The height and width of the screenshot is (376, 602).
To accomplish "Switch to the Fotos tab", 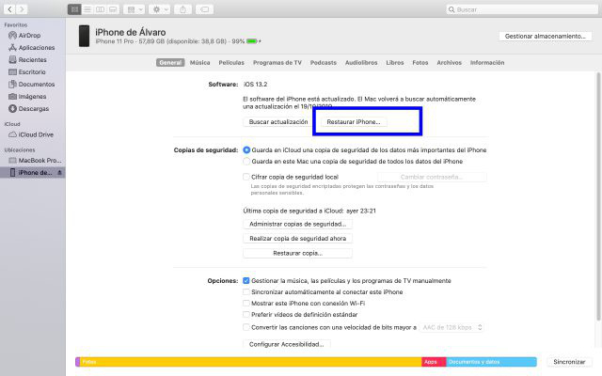I will [x=420, y=63].
